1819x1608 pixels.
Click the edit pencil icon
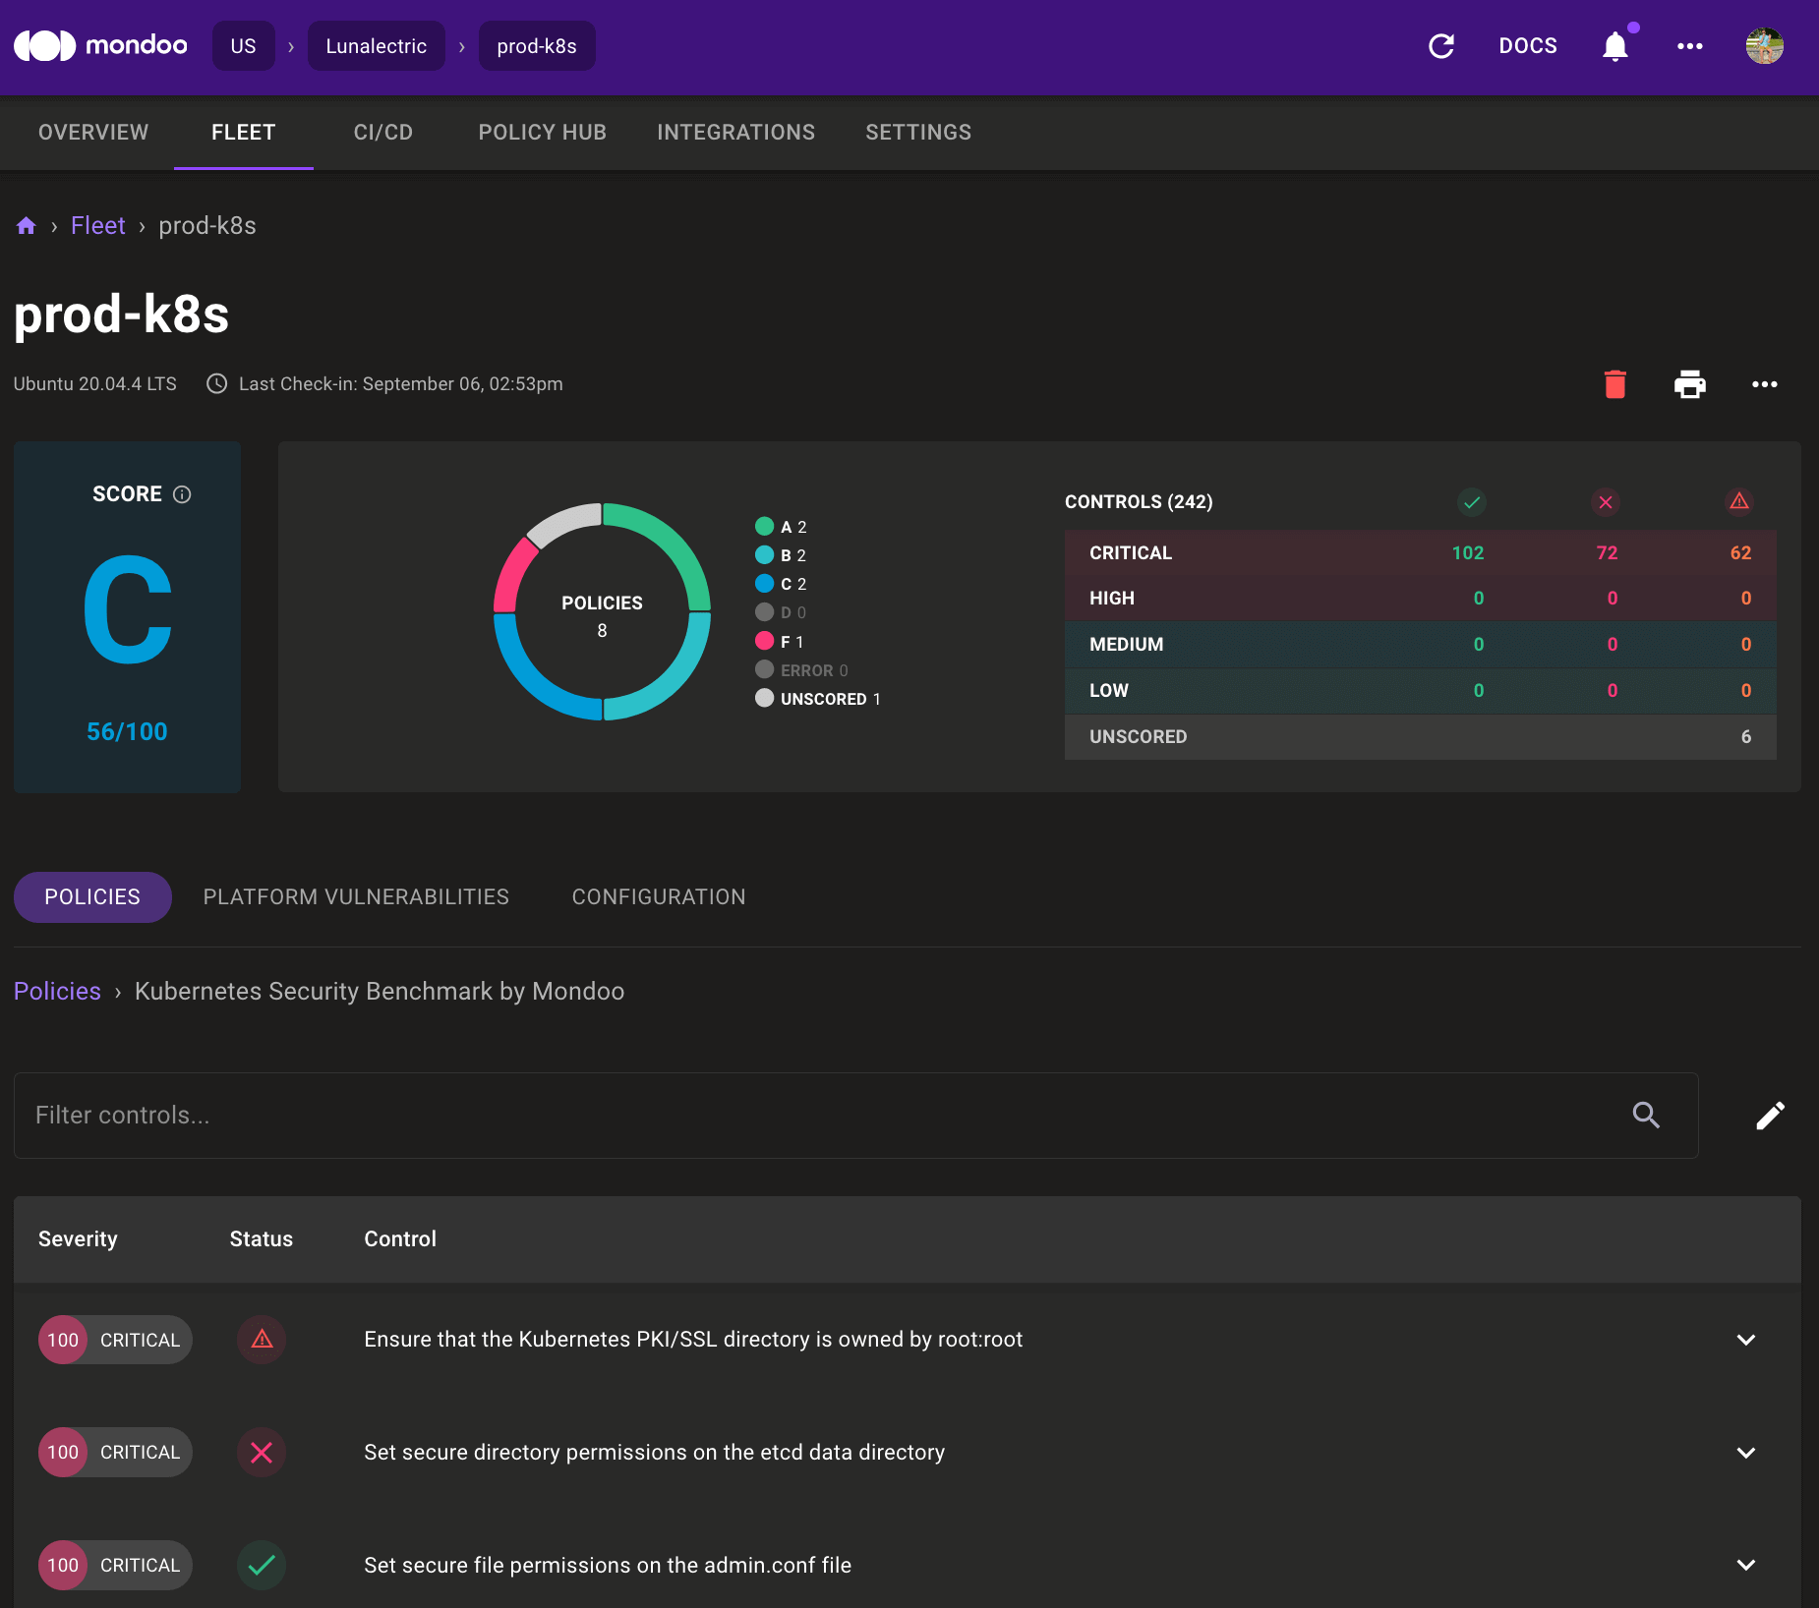coord(1770,1116)
